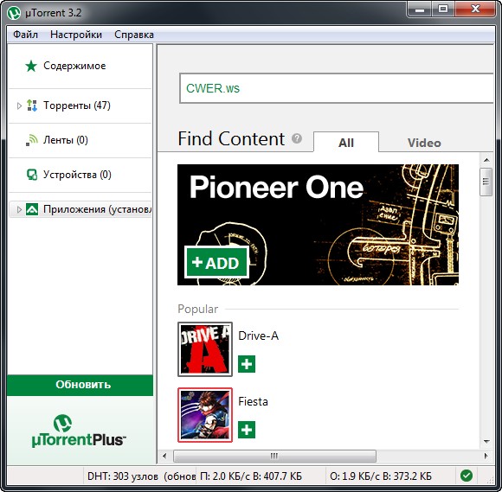Click the horizontal scrollbar right arrow

click(486, 456)
